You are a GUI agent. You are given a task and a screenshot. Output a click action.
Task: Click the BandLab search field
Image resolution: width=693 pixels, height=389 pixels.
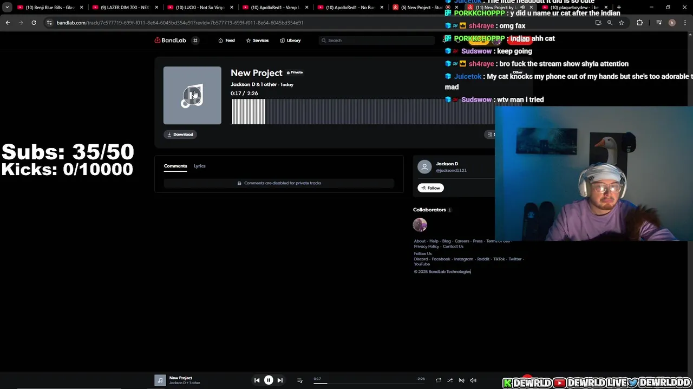coord(377,41)
